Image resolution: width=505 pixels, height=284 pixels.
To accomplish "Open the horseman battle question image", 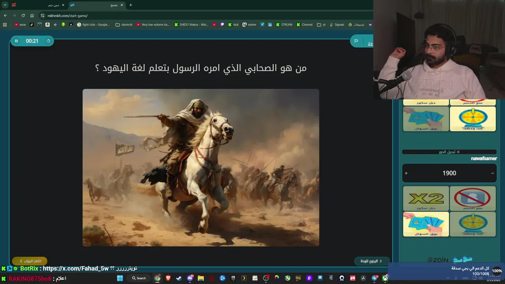I will click(201, 168).
